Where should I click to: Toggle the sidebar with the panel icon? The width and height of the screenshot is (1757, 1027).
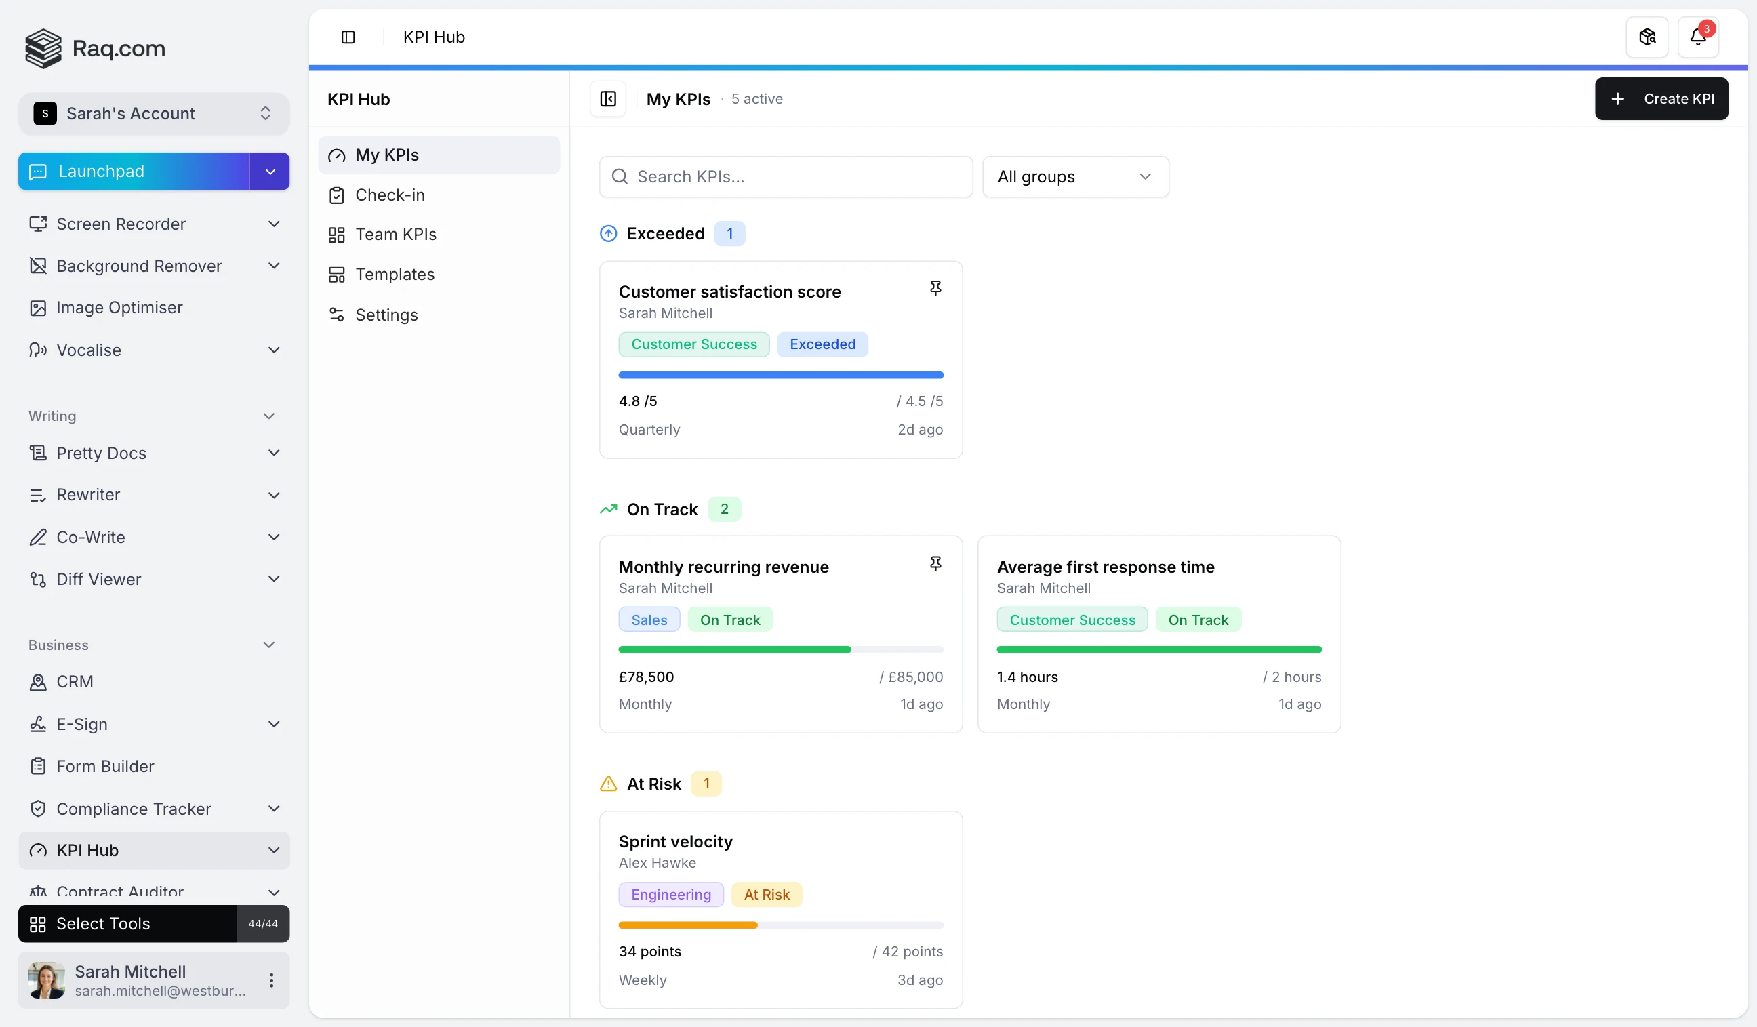coord(348,37)
